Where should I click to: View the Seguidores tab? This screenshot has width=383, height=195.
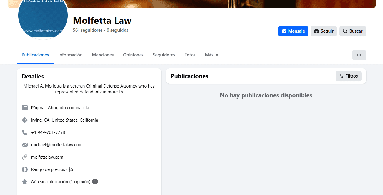click(164, 55)
